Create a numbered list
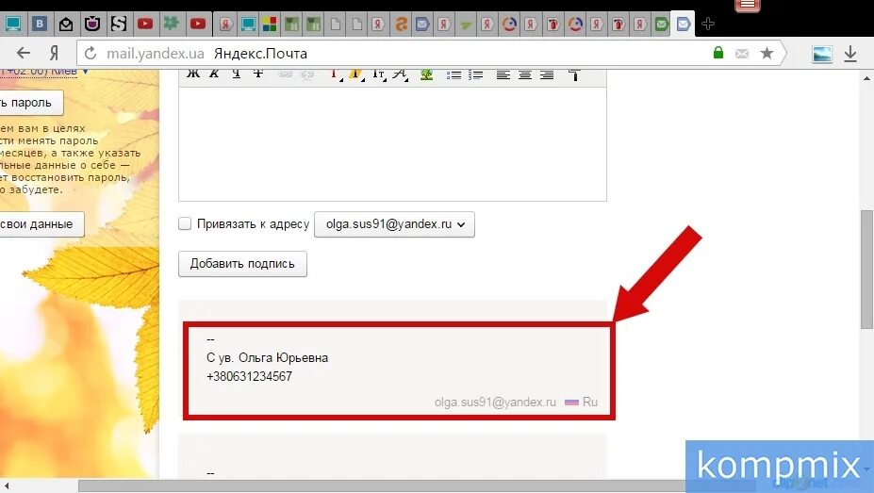This screenshot has width=874, height=493. (x=475, y=74)
